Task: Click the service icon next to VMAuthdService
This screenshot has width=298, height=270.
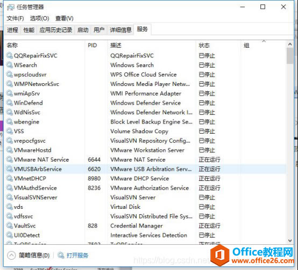Action: pyautogui.click(x=9, y=188)
